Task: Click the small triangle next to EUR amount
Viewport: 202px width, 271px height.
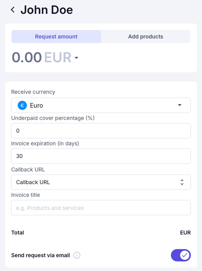Action: click(x=76, y=58)
